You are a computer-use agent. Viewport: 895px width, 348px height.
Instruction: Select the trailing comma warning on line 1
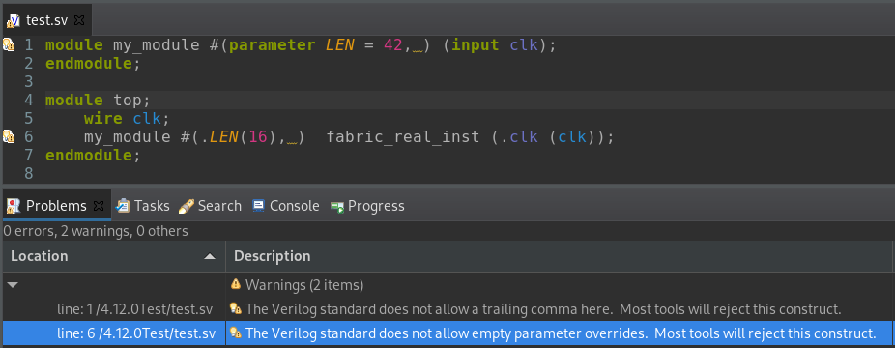click(447, 309)
